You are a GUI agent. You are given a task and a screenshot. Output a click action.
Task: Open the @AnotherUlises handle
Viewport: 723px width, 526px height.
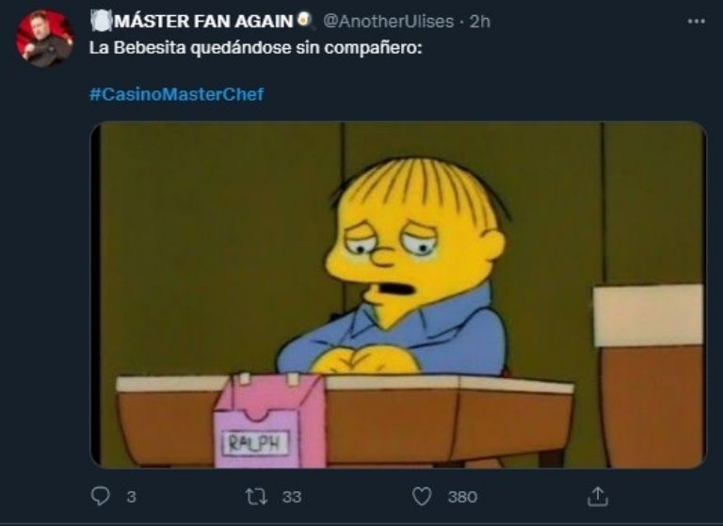[x=388, y=22]
